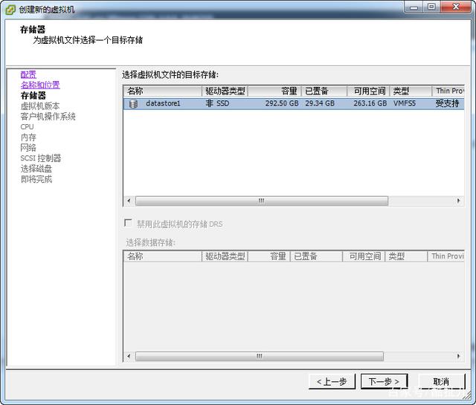Click upper table scroll left arrow
The width and height of the screenshot is (476, 405).
coord(129,201)
